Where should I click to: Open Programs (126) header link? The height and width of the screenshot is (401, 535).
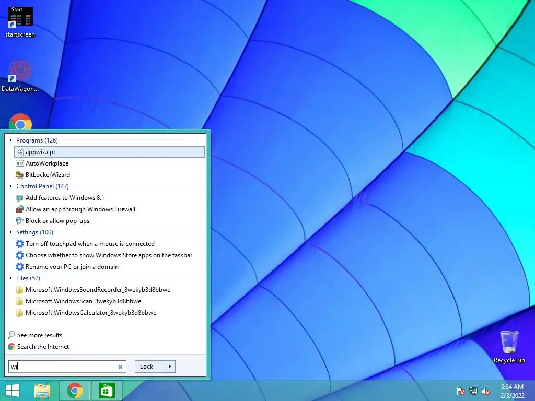(37, 140)
